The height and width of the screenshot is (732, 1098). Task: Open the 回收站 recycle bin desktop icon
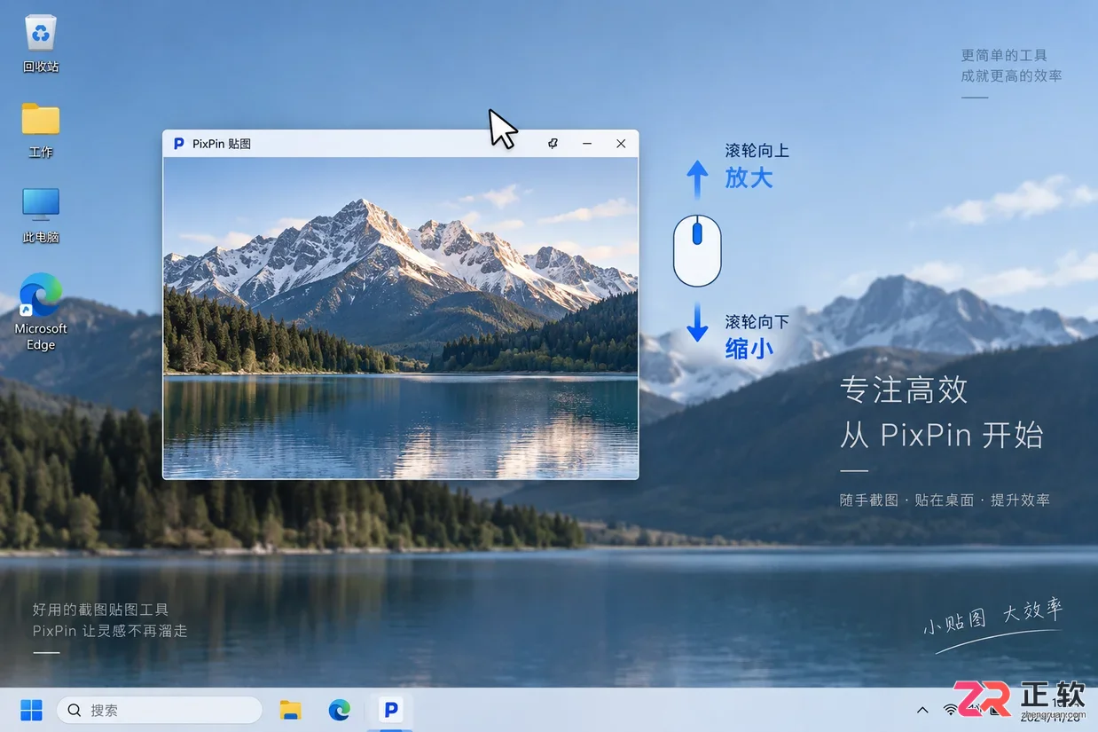point(41,43)
